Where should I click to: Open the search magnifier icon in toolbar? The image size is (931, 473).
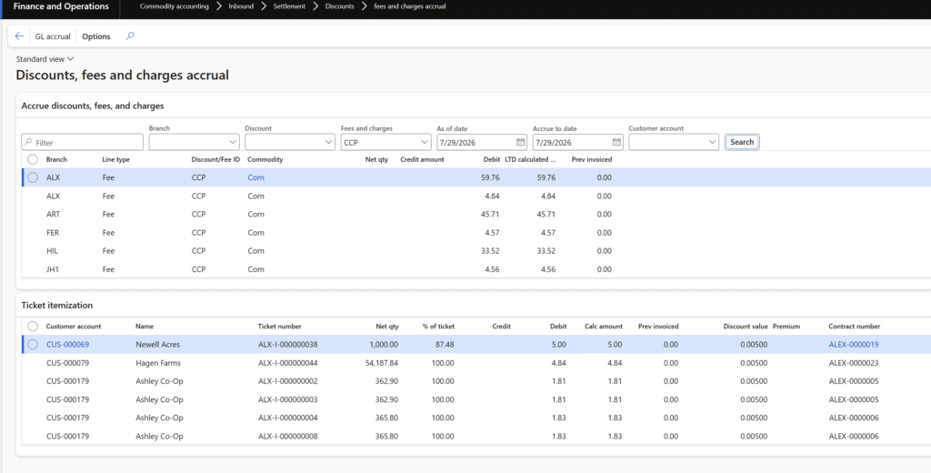point(130,36)
